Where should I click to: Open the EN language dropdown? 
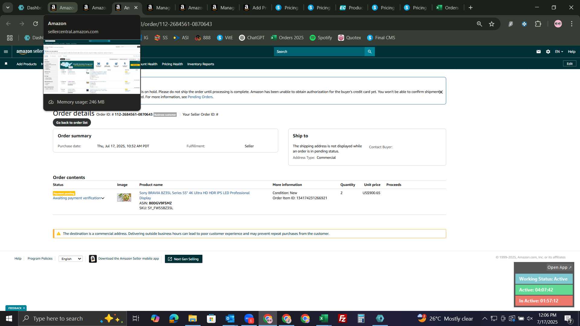click(559, 52)
